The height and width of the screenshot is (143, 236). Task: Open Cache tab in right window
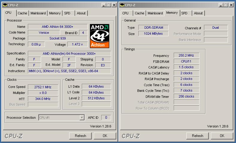pos(139,13)
